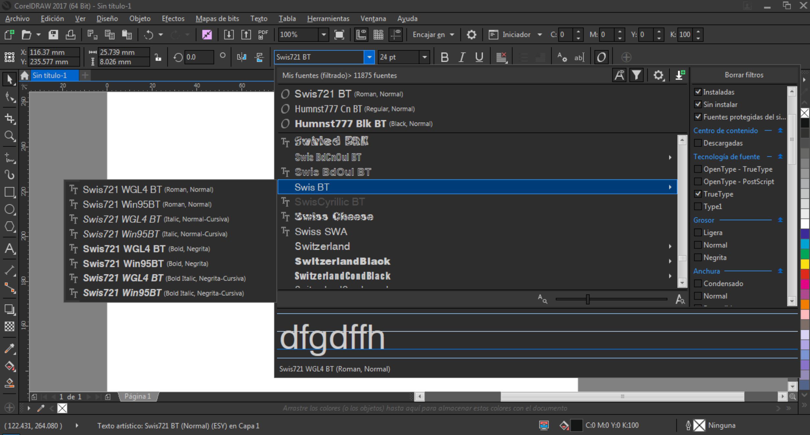Toggle Bold text formatting
The width and height of the screenshot is (810, 435).
point(444,57)
